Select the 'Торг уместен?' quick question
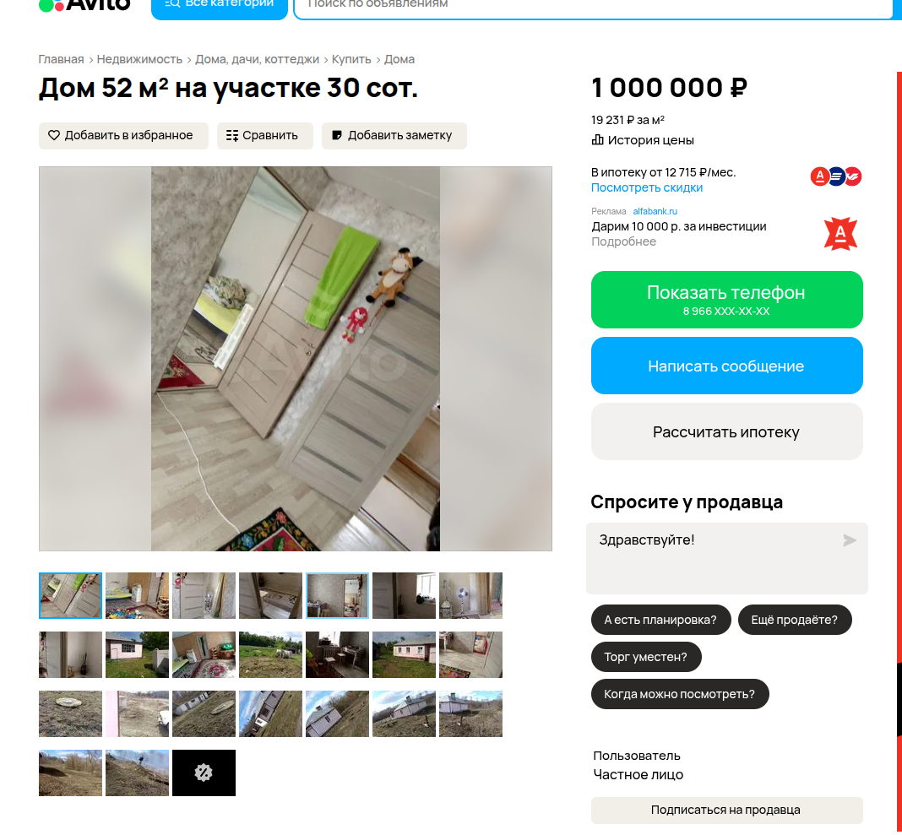This screenshot has height=835, width=902. [x=646, y=657]
